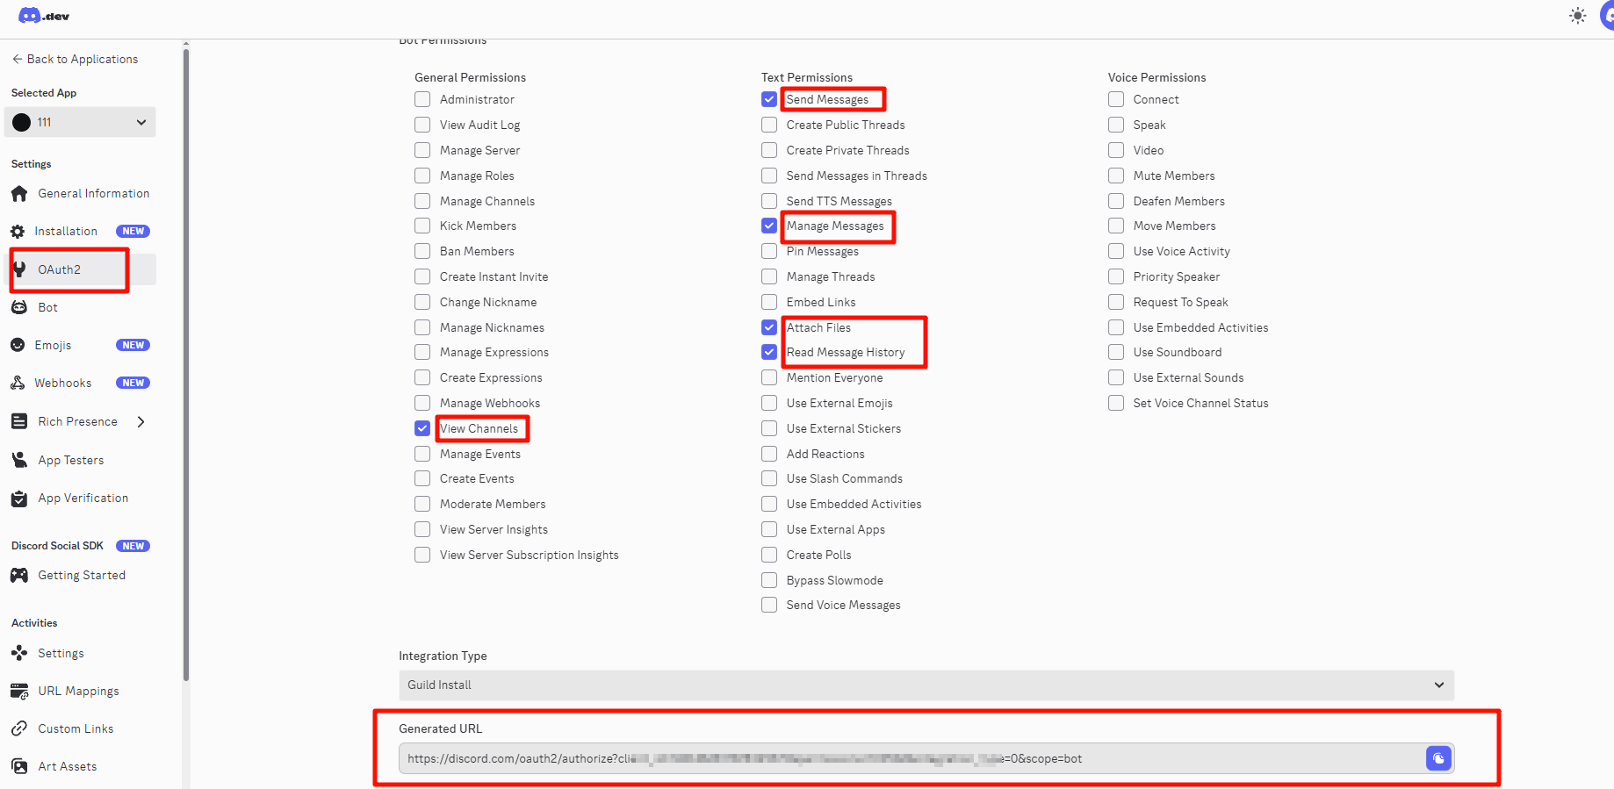The width and height of the screenshot is (1614, 789).
Task: Check the Use Soundboard checkbox
Action: coord(1116,352)
